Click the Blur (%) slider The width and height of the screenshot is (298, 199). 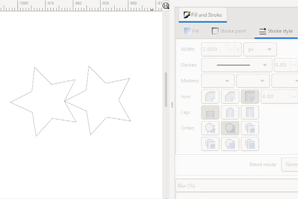(x=237, y=186)
